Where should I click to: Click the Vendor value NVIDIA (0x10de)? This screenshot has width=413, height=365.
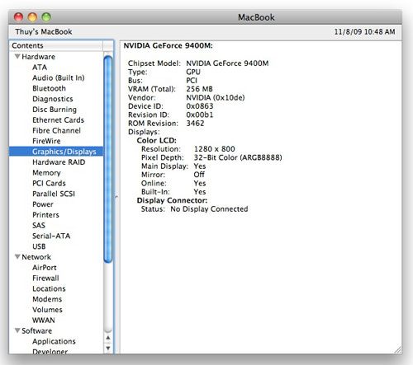coord(216,97)
